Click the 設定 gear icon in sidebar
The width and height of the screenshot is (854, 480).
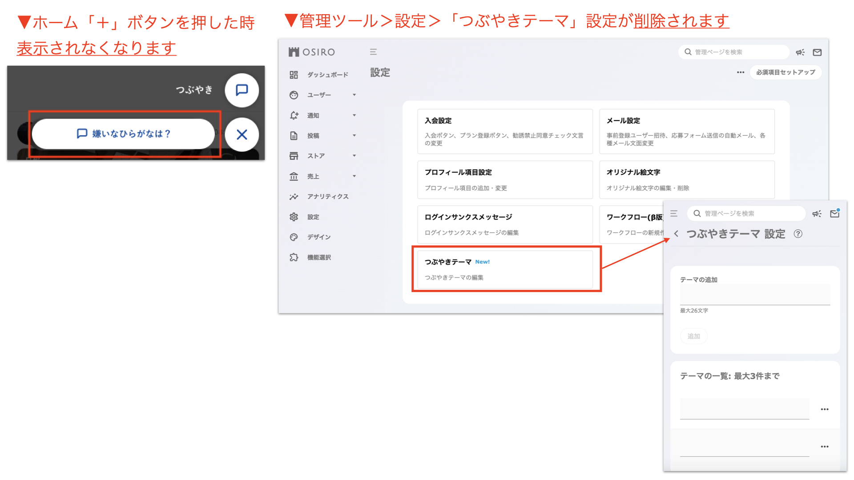(x=294, y=217)
